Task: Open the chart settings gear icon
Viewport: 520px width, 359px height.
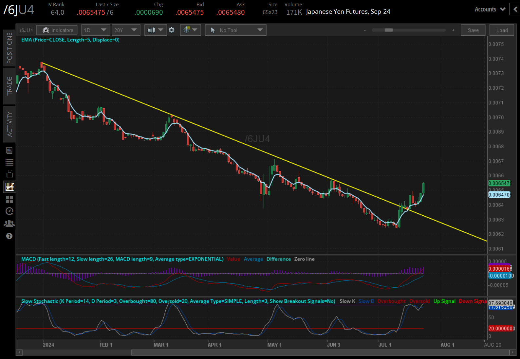Action: (172, 30)
